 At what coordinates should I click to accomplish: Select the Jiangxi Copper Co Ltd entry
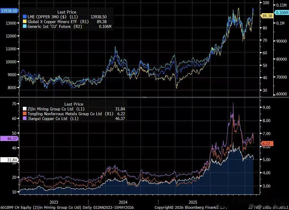pos(53,118)
